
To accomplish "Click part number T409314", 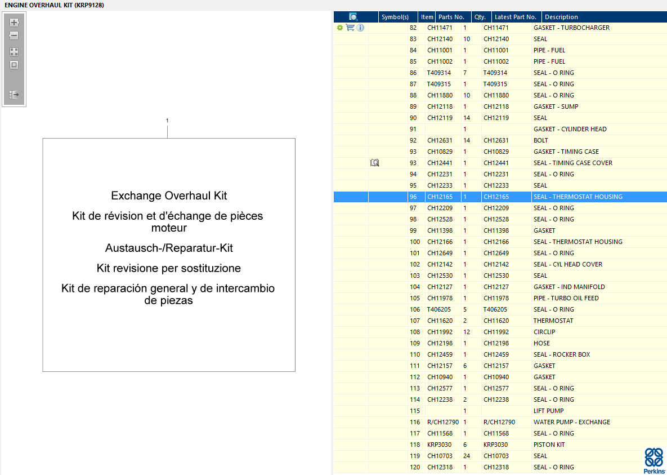I will [x=439, y=73].
